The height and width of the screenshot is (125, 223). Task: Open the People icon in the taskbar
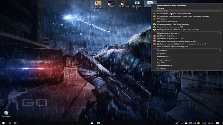(177, 123)
